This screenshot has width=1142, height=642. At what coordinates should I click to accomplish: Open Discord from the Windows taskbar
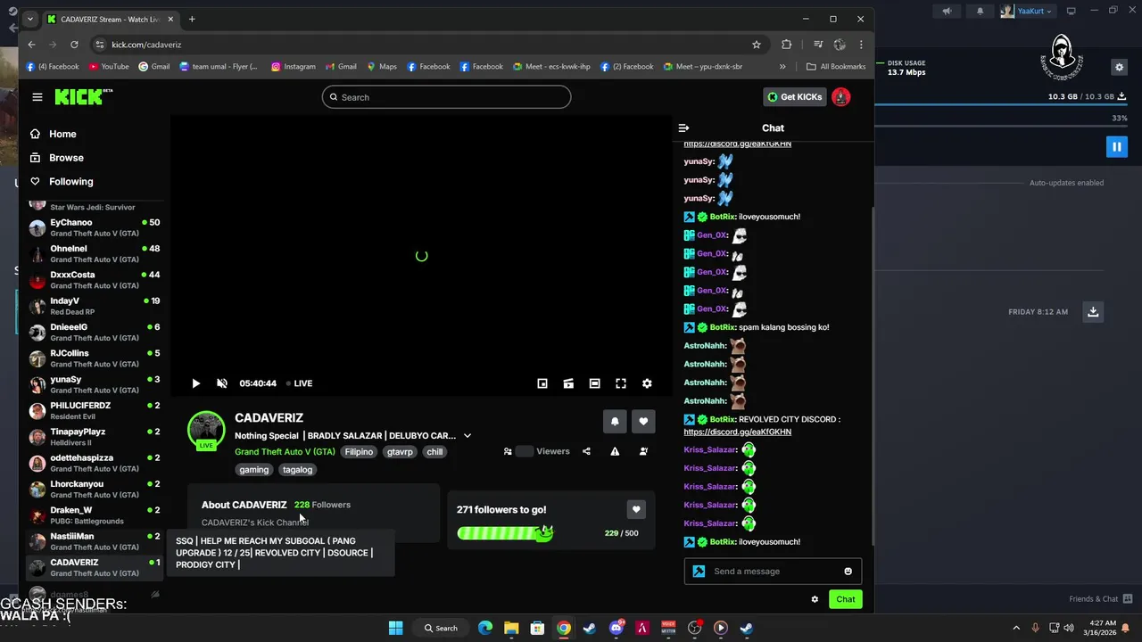[x=616, y=628]
